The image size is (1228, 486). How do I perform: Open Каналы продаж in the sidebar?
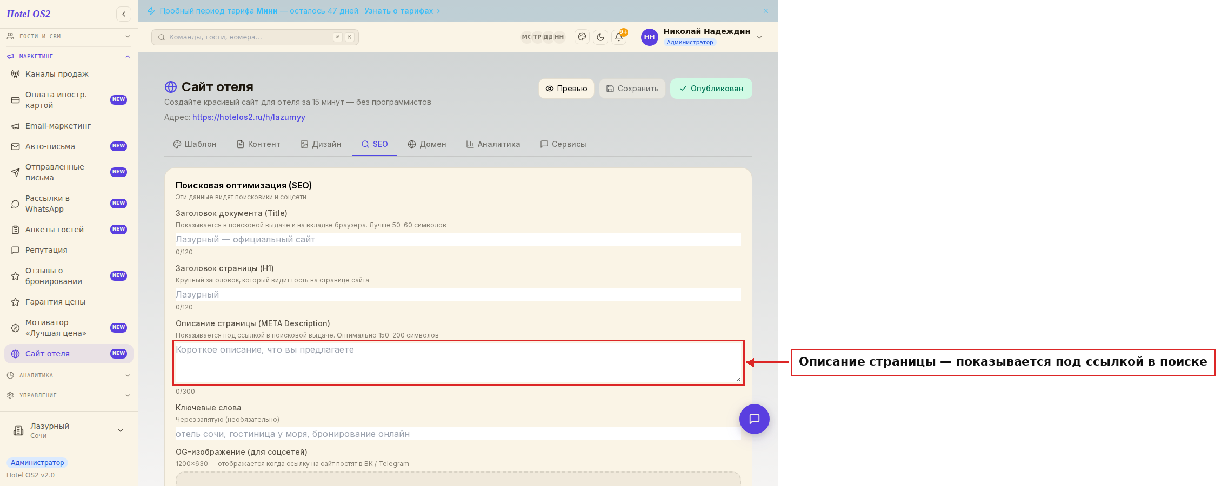(x=69, y=74)
